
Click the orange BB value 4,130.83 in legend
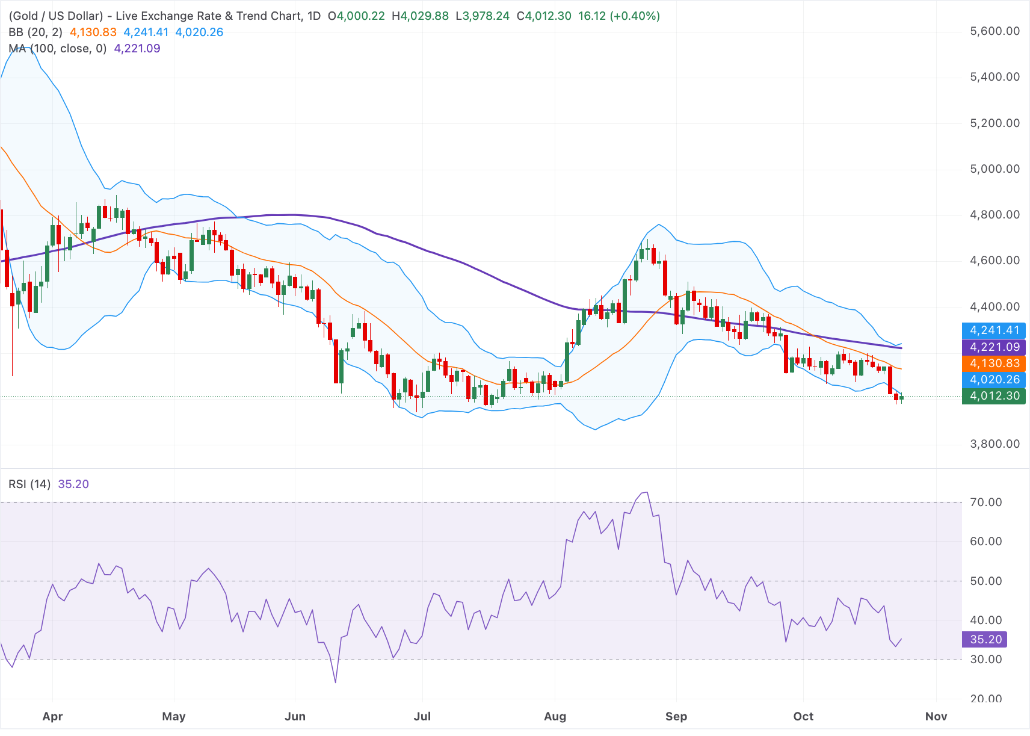[x=93, y=32]
